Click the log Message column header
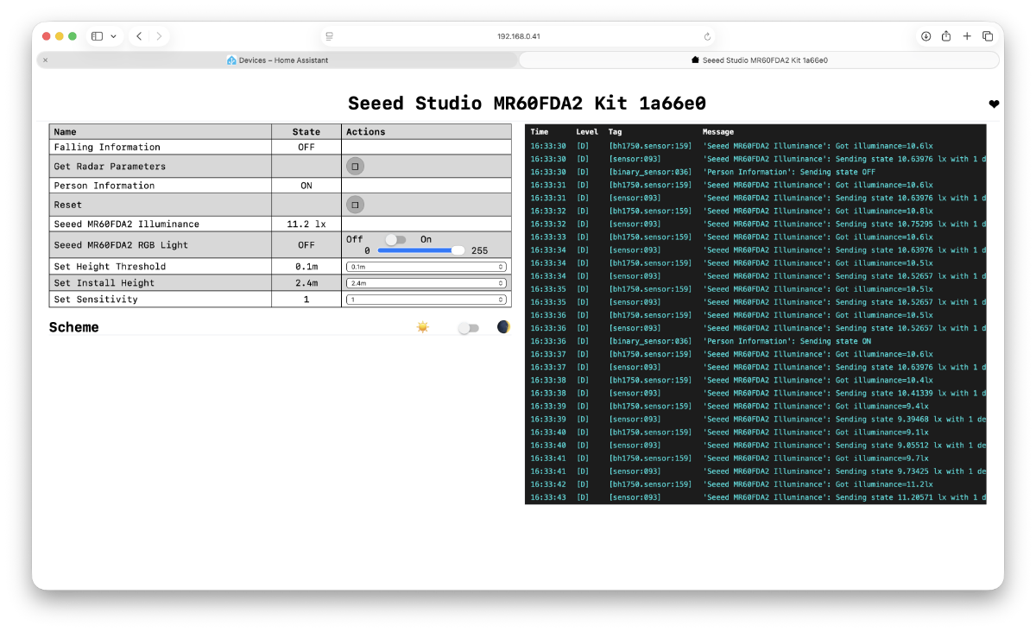 (x=718, y=132)
